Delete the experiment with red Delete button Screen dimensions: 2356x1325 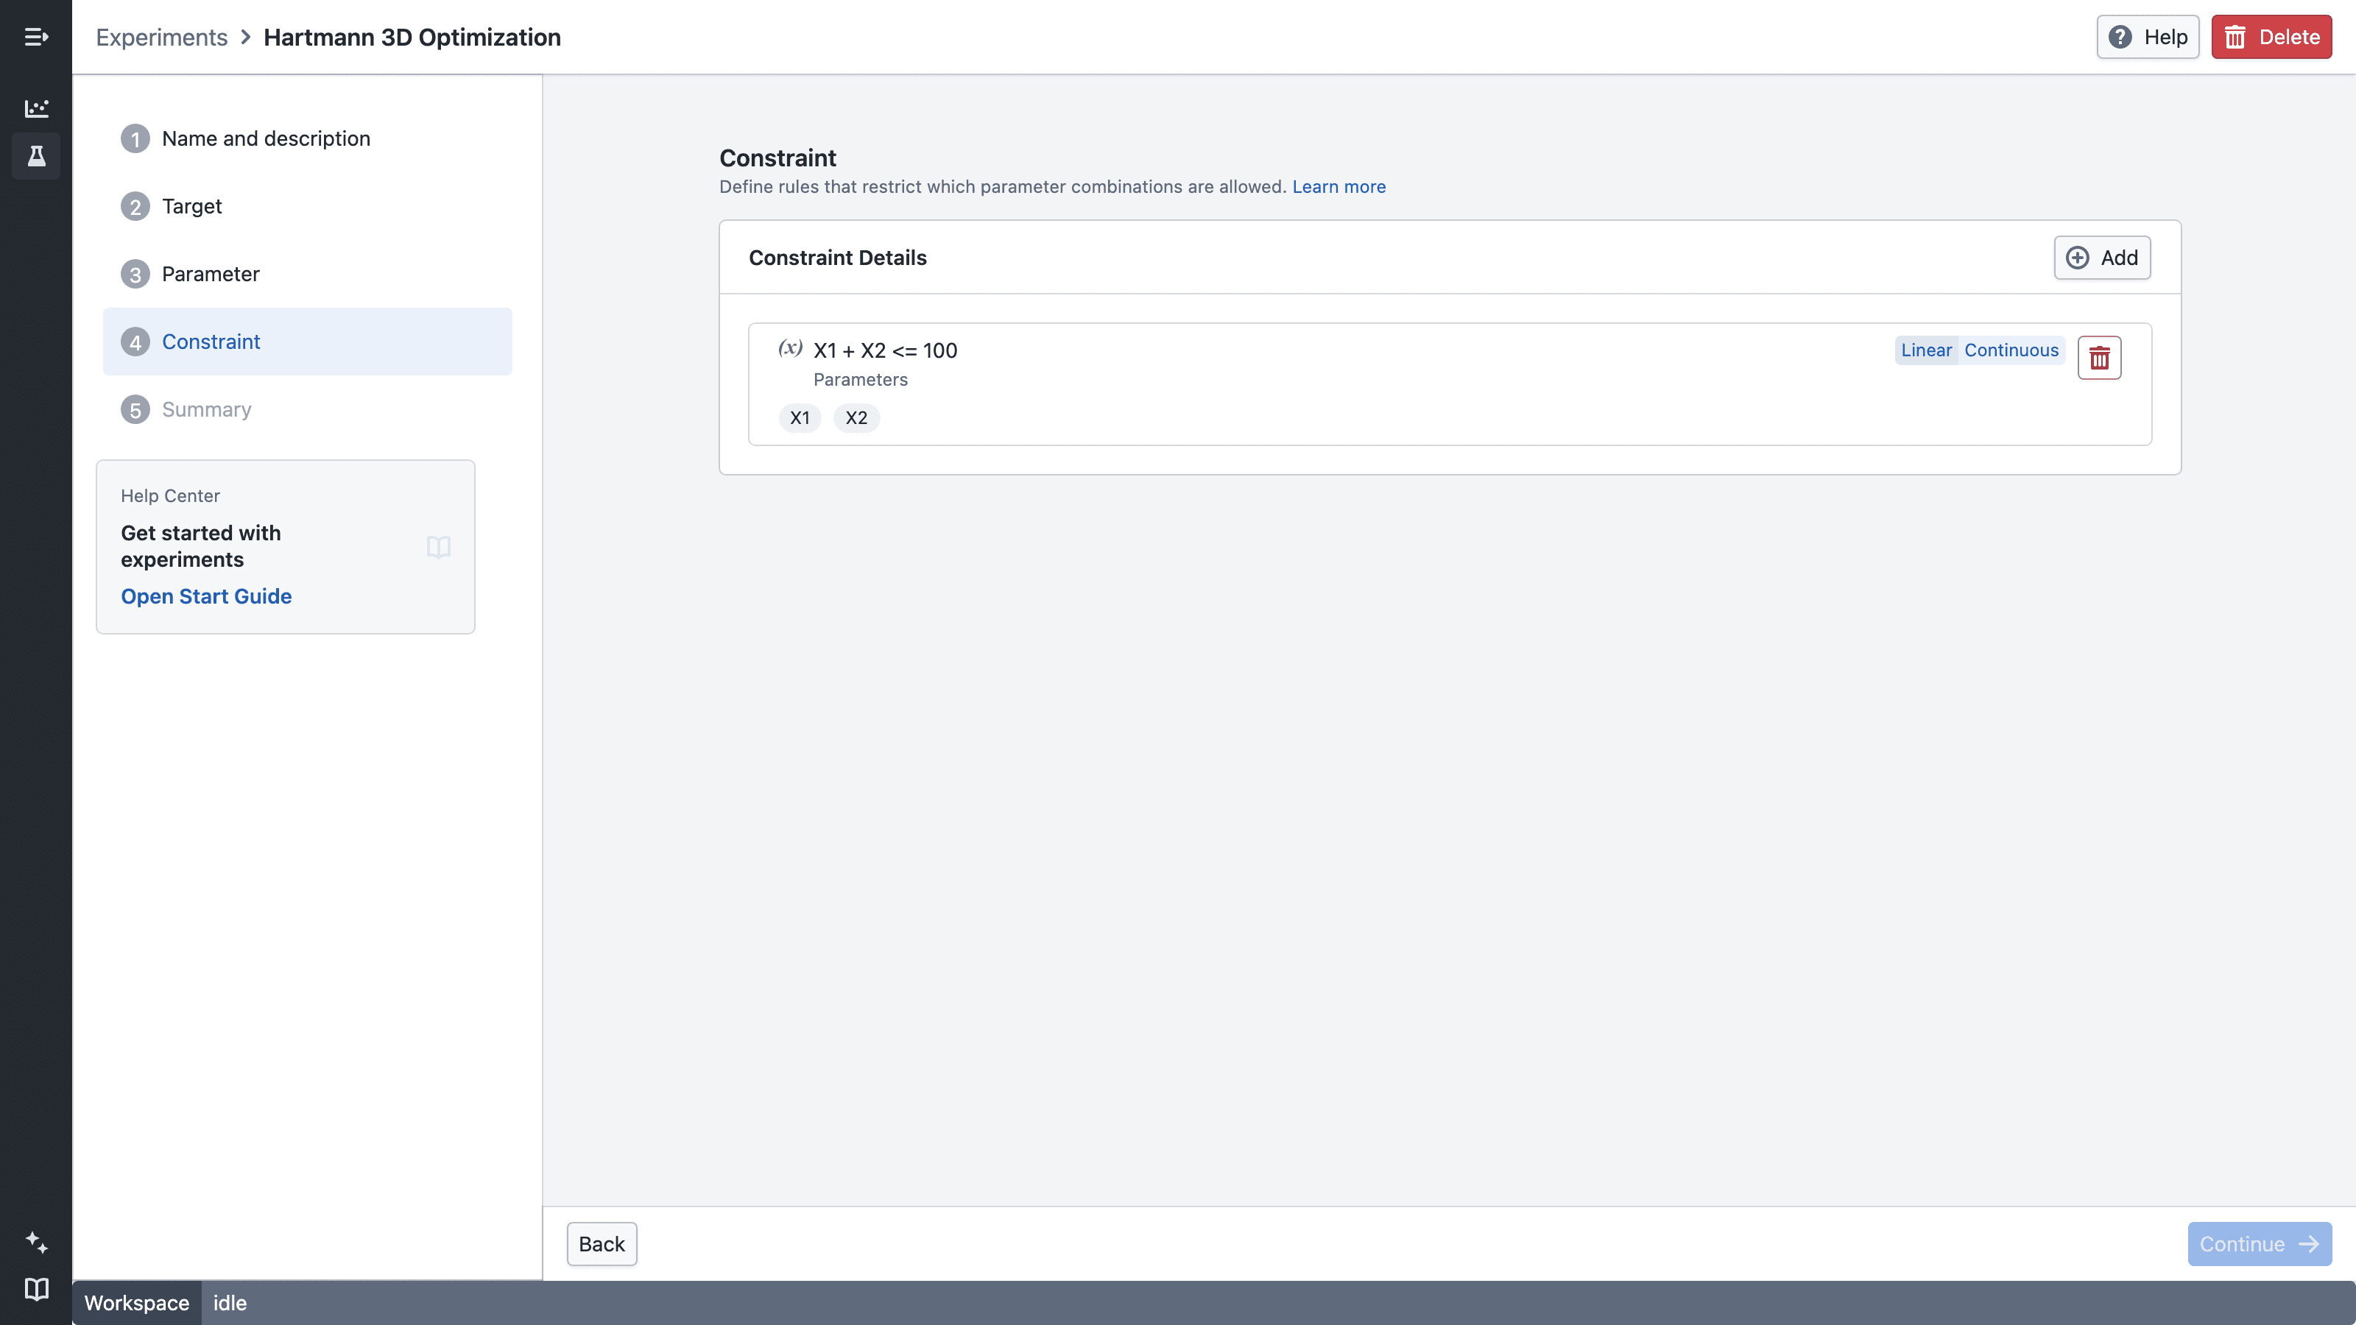pos(2271,37)
